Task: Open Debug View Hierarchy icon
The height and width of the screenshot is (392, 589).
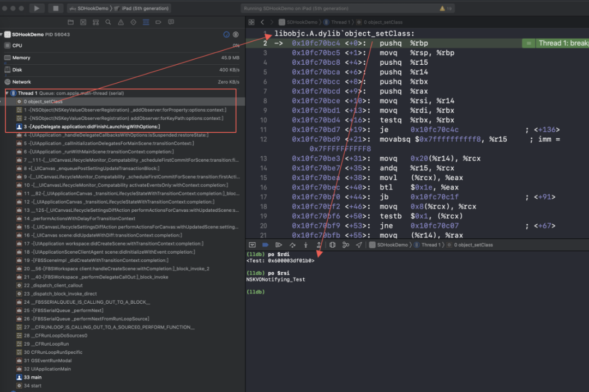Action: coord(332,245)
